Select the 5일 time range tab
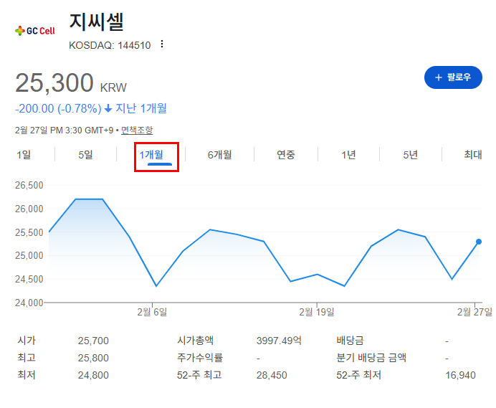Viewport: 496px width, 408px height. [x=85, y=155]
